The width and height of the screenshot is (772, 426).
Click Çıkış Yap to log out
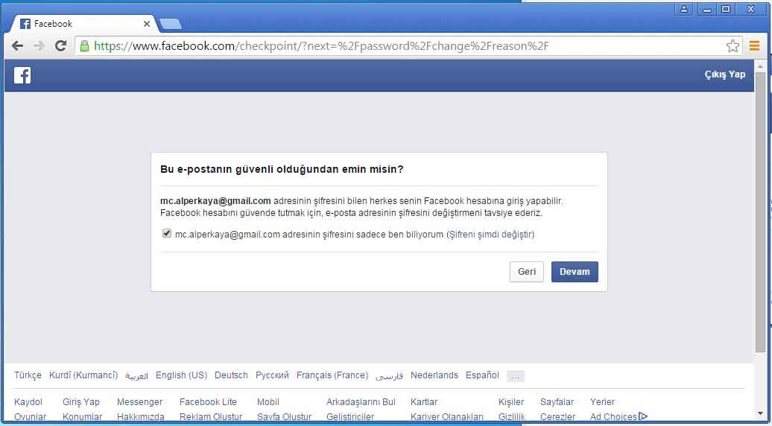724,74
